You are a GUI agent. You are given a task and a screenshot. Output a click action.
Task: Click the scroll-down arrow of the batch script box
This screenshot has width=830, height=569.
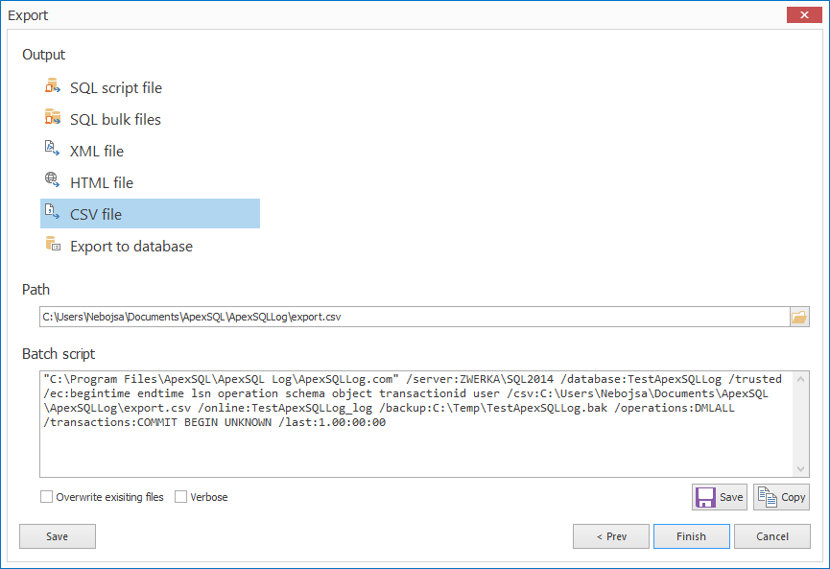[x=801, y=469]
